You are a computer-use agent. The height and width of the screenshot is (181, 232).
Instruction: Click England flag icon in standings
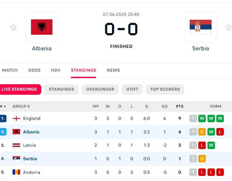coord(16,119)
